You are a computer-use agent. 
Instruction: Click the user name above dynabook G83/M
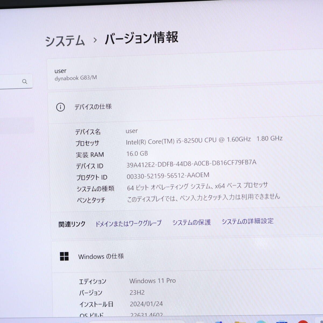[60, 71]
